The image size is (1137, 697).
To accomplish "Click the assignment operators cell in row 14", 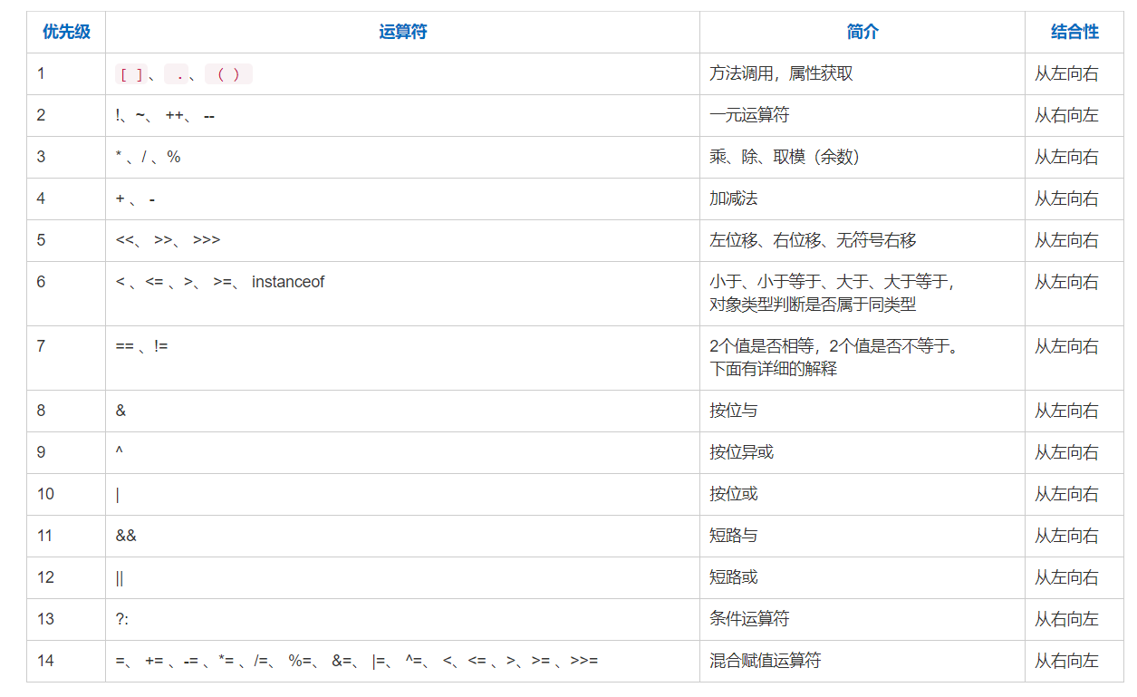I will tap(402, 662).
